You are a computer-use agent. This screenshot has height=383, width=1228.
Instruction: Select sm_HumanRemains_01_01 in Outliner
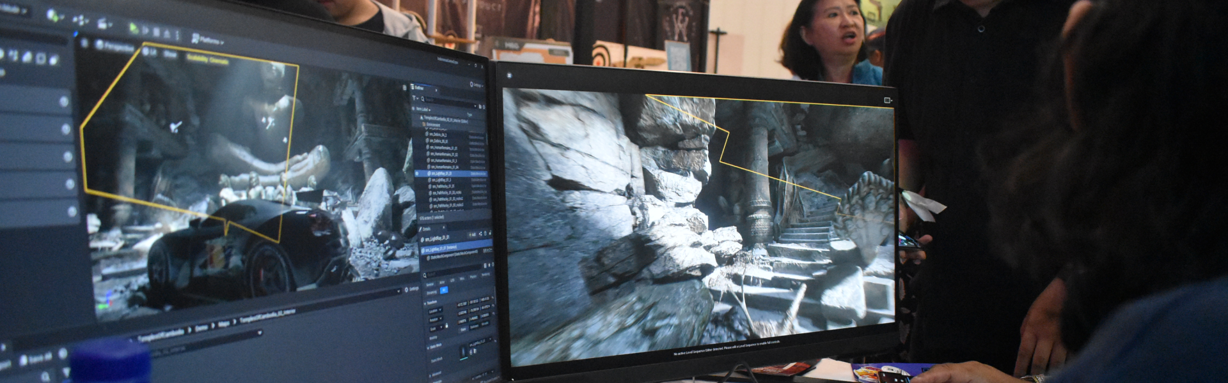point(443,147)
